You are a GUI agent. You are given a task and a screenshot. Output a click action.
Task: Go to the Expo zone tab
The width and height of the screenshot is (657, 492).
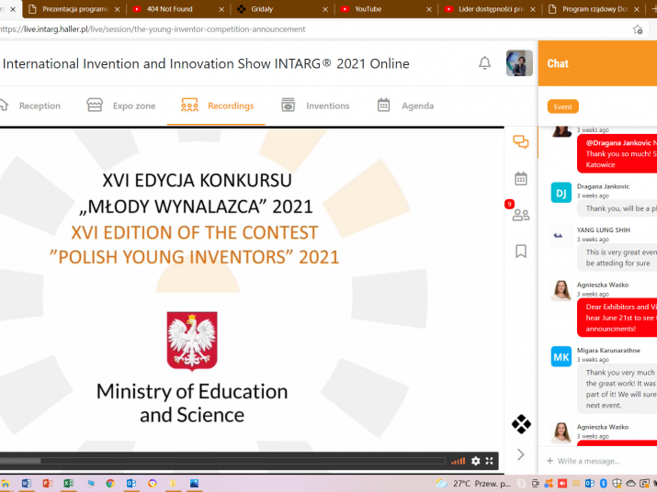121,106
